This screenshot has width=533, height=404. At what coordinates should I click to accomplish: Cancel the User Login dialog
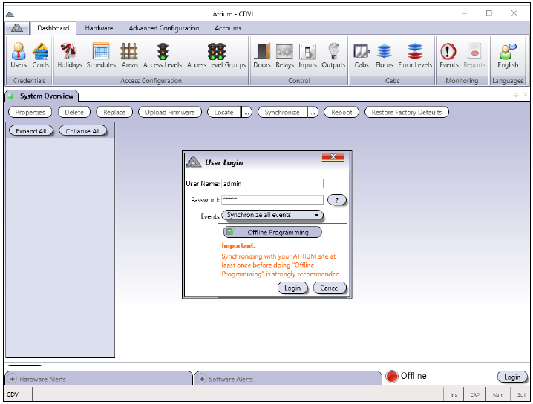330,288
